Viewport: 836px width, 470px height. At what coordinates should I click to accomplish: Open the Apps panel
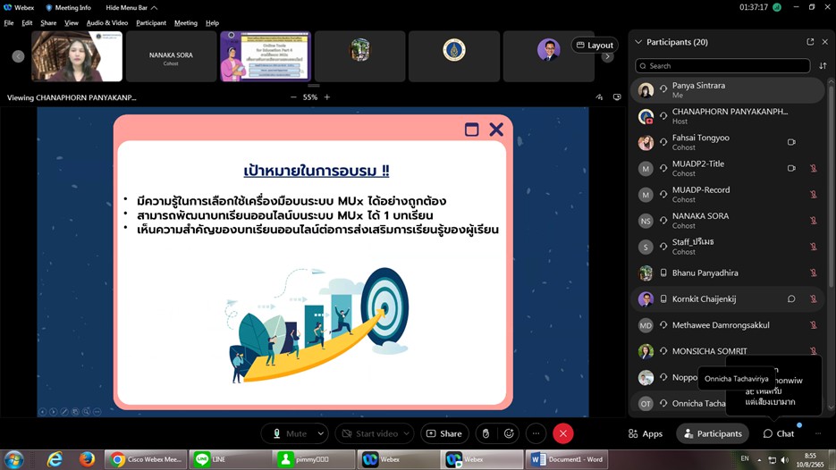(x=645, y=433)
